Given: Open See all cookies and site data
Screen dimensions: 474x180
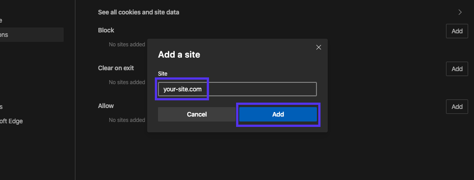Looking at the screenshot, I should click(x=139, y=12).
